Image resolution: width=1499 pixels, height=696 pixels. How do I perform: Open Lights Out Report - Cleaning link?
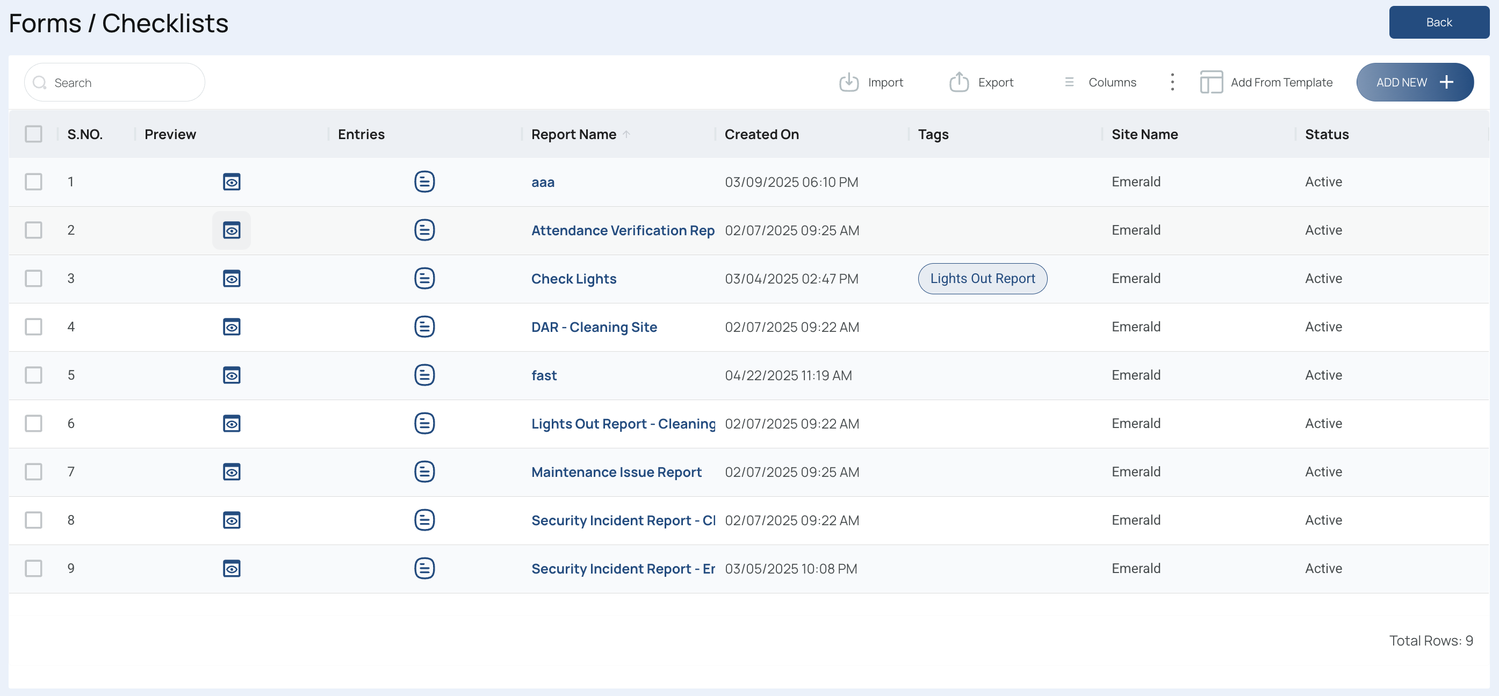point(623,423)
